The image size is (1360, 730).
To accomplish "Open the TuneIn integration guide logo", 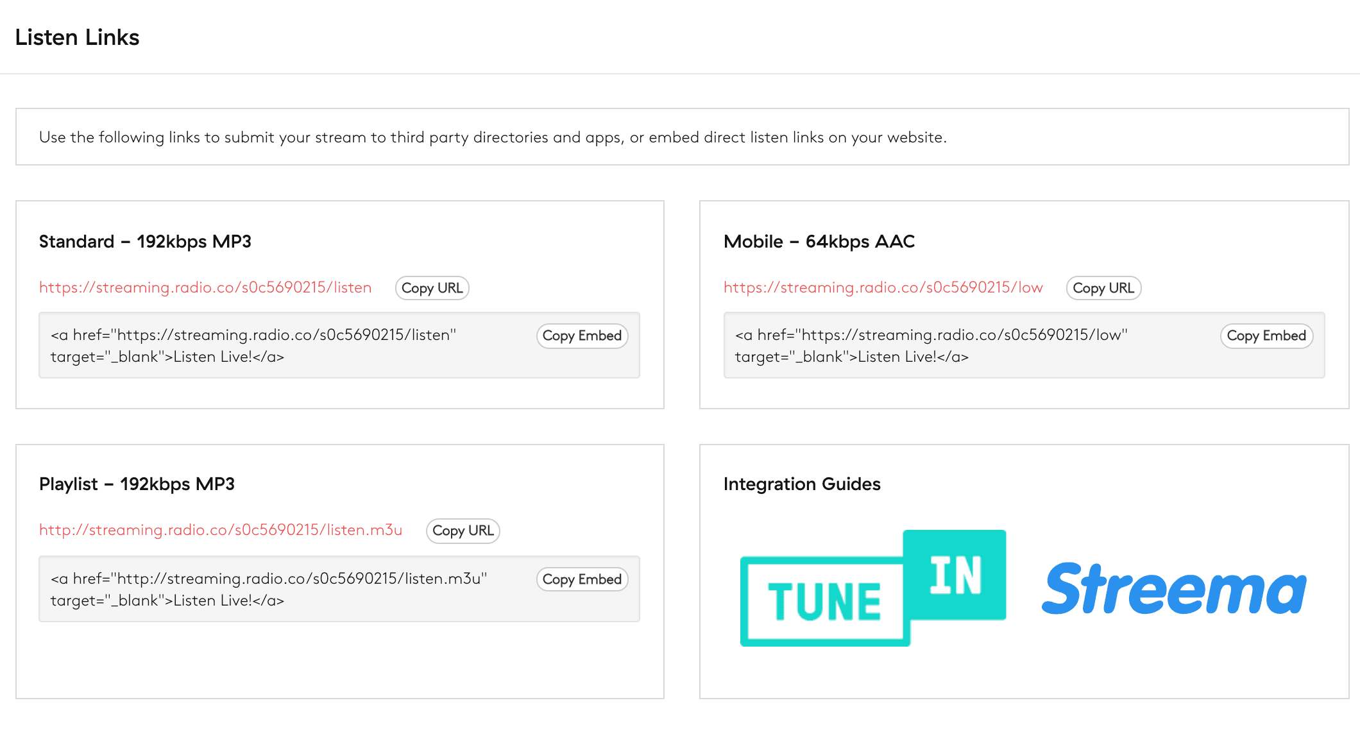I will pos(872,588).
